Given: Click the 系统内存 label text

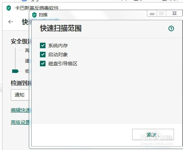Looking at the screenshot, I should pyautogui.click(x=58, y=45).
